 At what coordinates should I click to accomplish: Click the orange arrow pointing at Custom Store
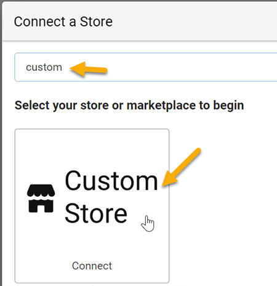(x=181, y=167)
